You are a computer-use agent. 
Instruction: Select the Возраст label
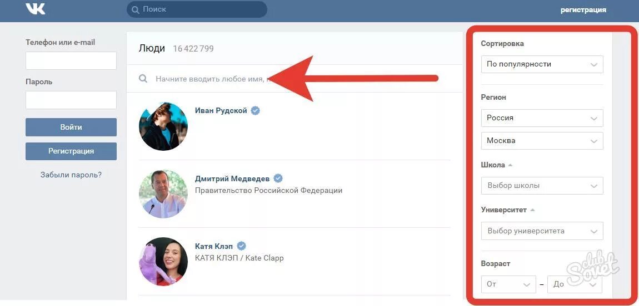tap(496, 264)
